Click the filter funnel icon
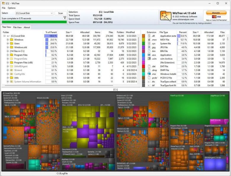This screenshot has width=231, height=176. click(65, 18)
